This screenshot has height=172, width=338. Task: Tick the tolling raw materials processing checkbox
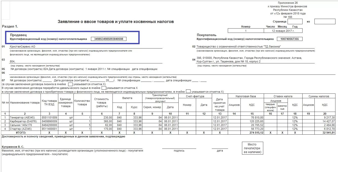pos(104,88)
